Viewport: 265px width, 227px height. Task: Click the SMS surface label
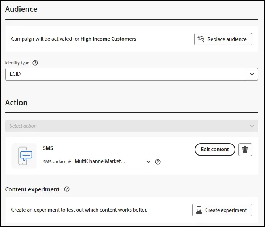click(x=55, y=162)
